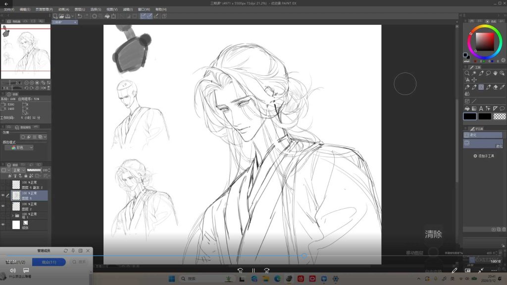This screenshot has height=285, width=507.
Task: Select the magnifier zoom tool
Action: 467,73
